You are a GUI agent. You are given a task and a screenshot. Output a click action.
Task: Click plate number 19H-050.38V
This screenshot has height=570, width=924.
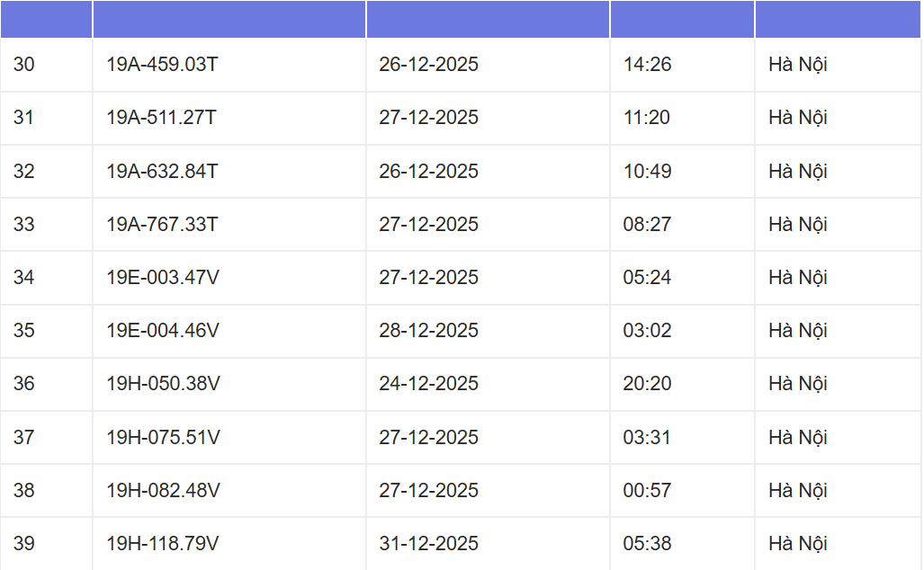click(x=163, y=383)
